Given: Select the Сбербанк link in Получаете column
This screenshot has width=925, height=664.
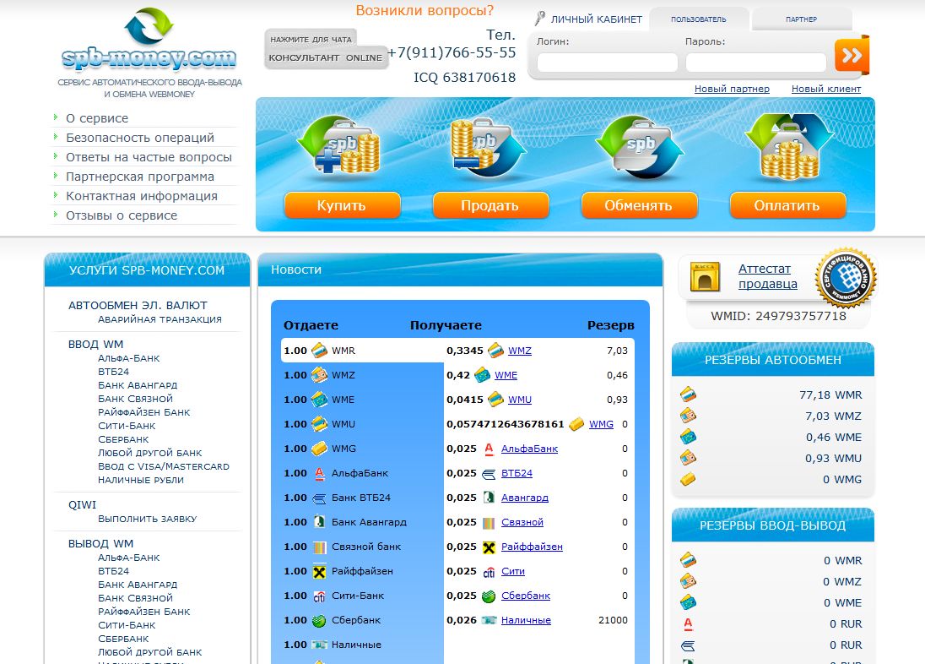Looking at the screenshot, I should [x=526, y=596].
